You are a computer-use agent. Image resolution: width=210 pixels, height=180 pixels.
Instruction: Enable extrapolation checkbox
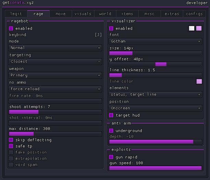tap(11, 158)
